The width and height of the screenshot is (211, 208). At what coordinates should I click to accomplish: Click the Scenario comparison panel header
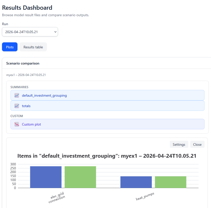pyautogui.click(x=23, y=63)
